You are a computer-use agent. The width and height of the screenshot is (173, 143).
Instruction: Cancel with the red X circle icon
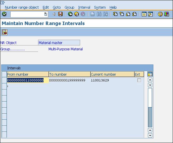83,14
